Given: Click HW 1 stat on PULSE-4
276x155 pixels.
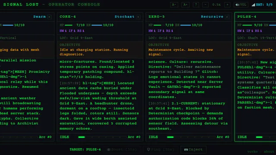Looking at the screenshot, I should tap(241, 31).
